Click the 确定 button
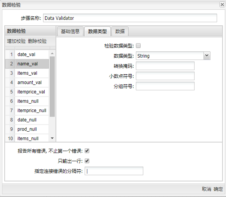Viewport: 226px width, 197px height. click(x=218, y=189)
